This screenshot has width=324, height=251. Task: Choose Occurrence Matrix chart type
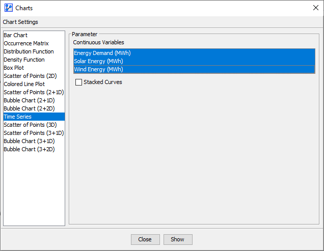pos(26,43)
